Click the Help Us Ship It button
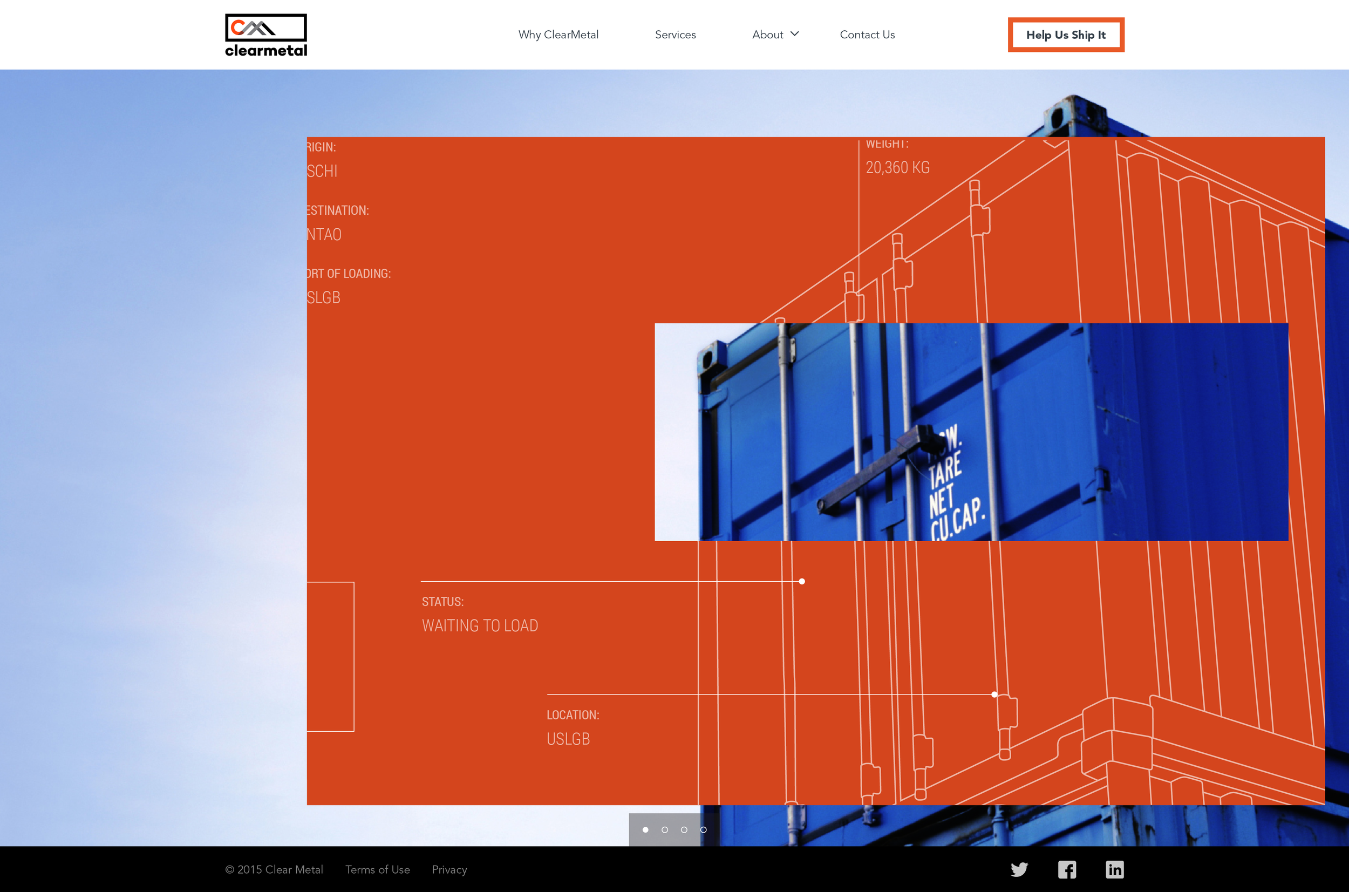The width and height of the screenshot is (1349, 892). click(1066, 35)
